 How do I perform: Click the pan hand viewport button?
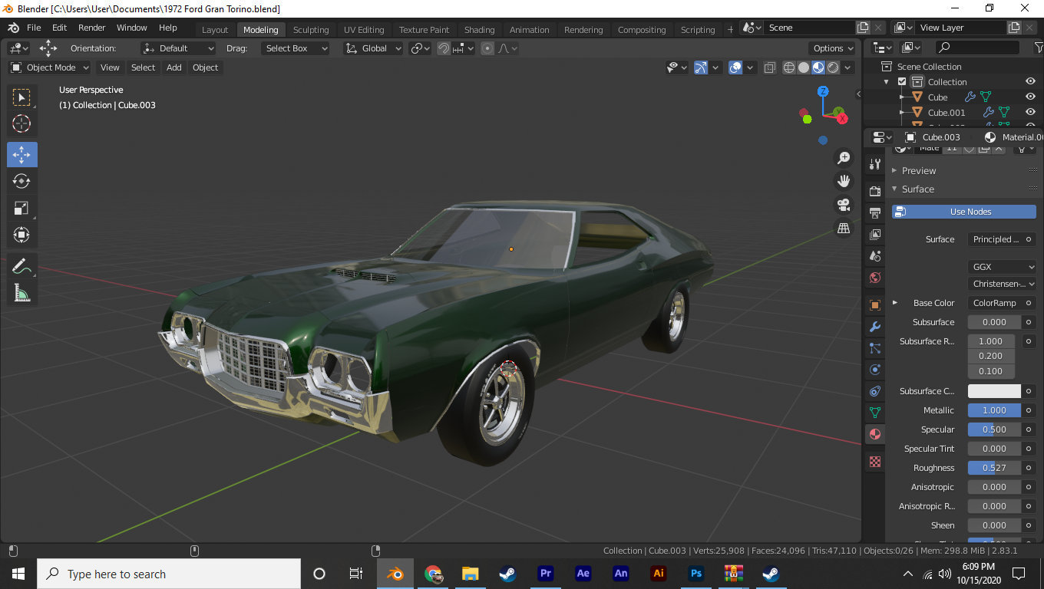pyautogui.click(x=844, y=181)
